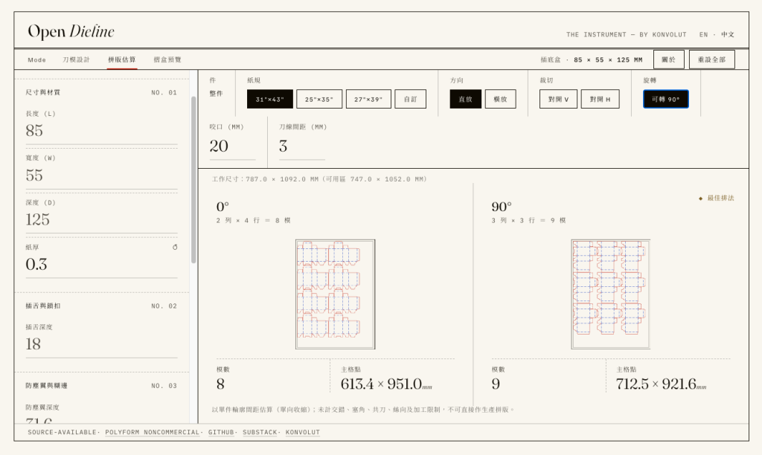762x455 pixels.
Task: Click the 關於 button
Action: click(x=669, y=59)
